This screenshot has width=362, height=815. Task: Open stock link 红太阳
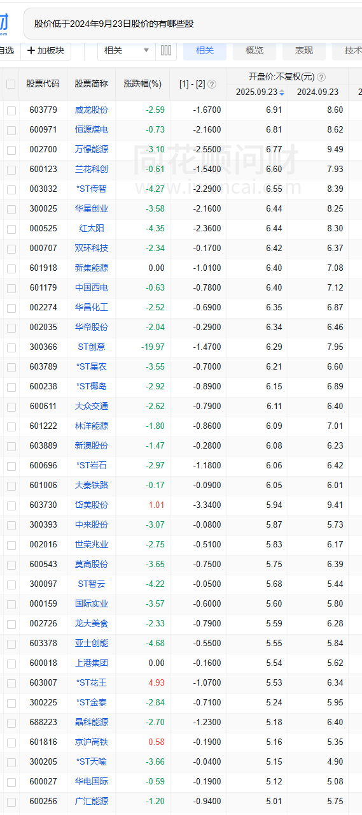(92, 229)
